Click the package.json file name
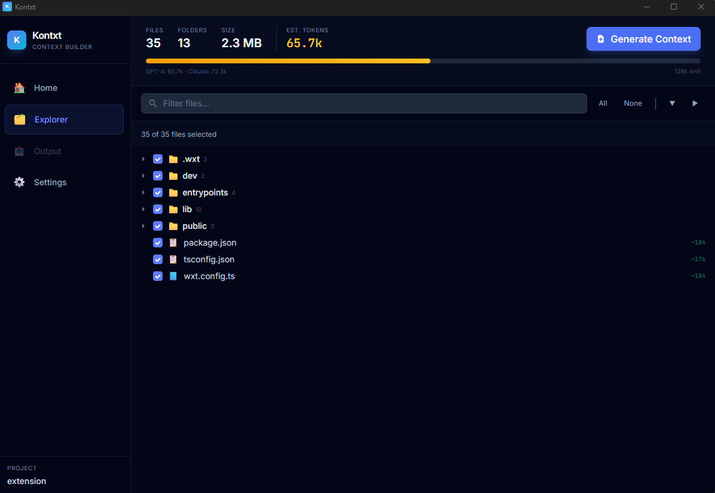 210,243
